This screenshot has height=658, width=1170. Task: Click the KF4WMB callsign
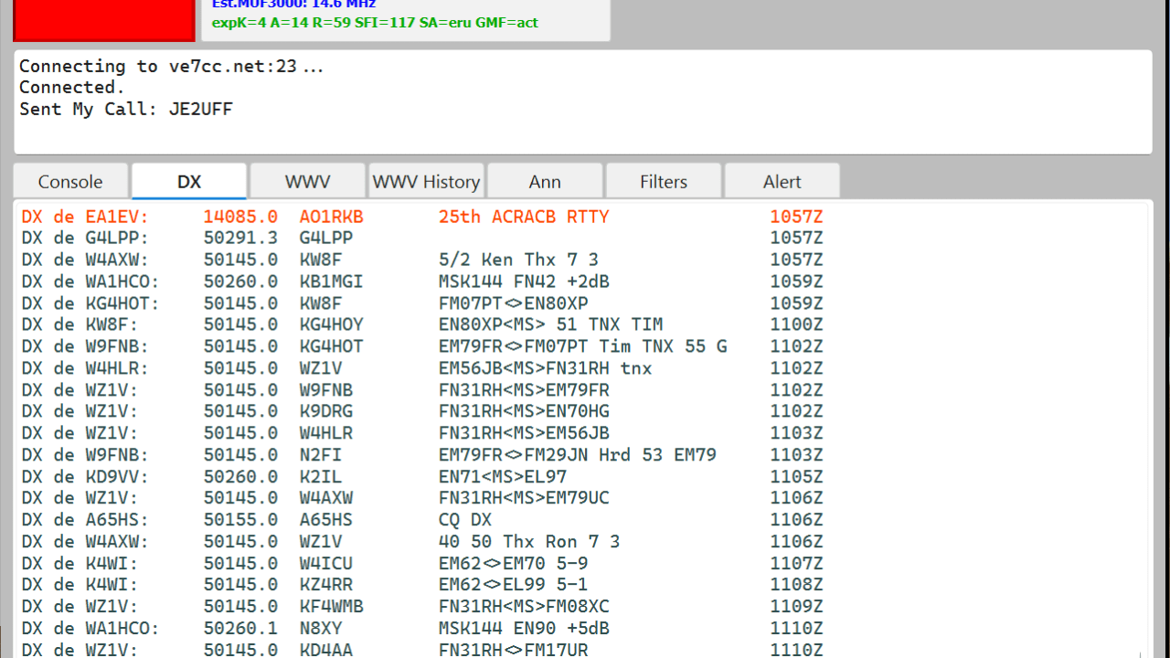pyautogui.click(x=331, y=607)
